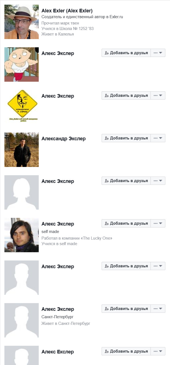Expand more options dropdown beside Stewie profile

pyautogui.click(x=158, y=53)
